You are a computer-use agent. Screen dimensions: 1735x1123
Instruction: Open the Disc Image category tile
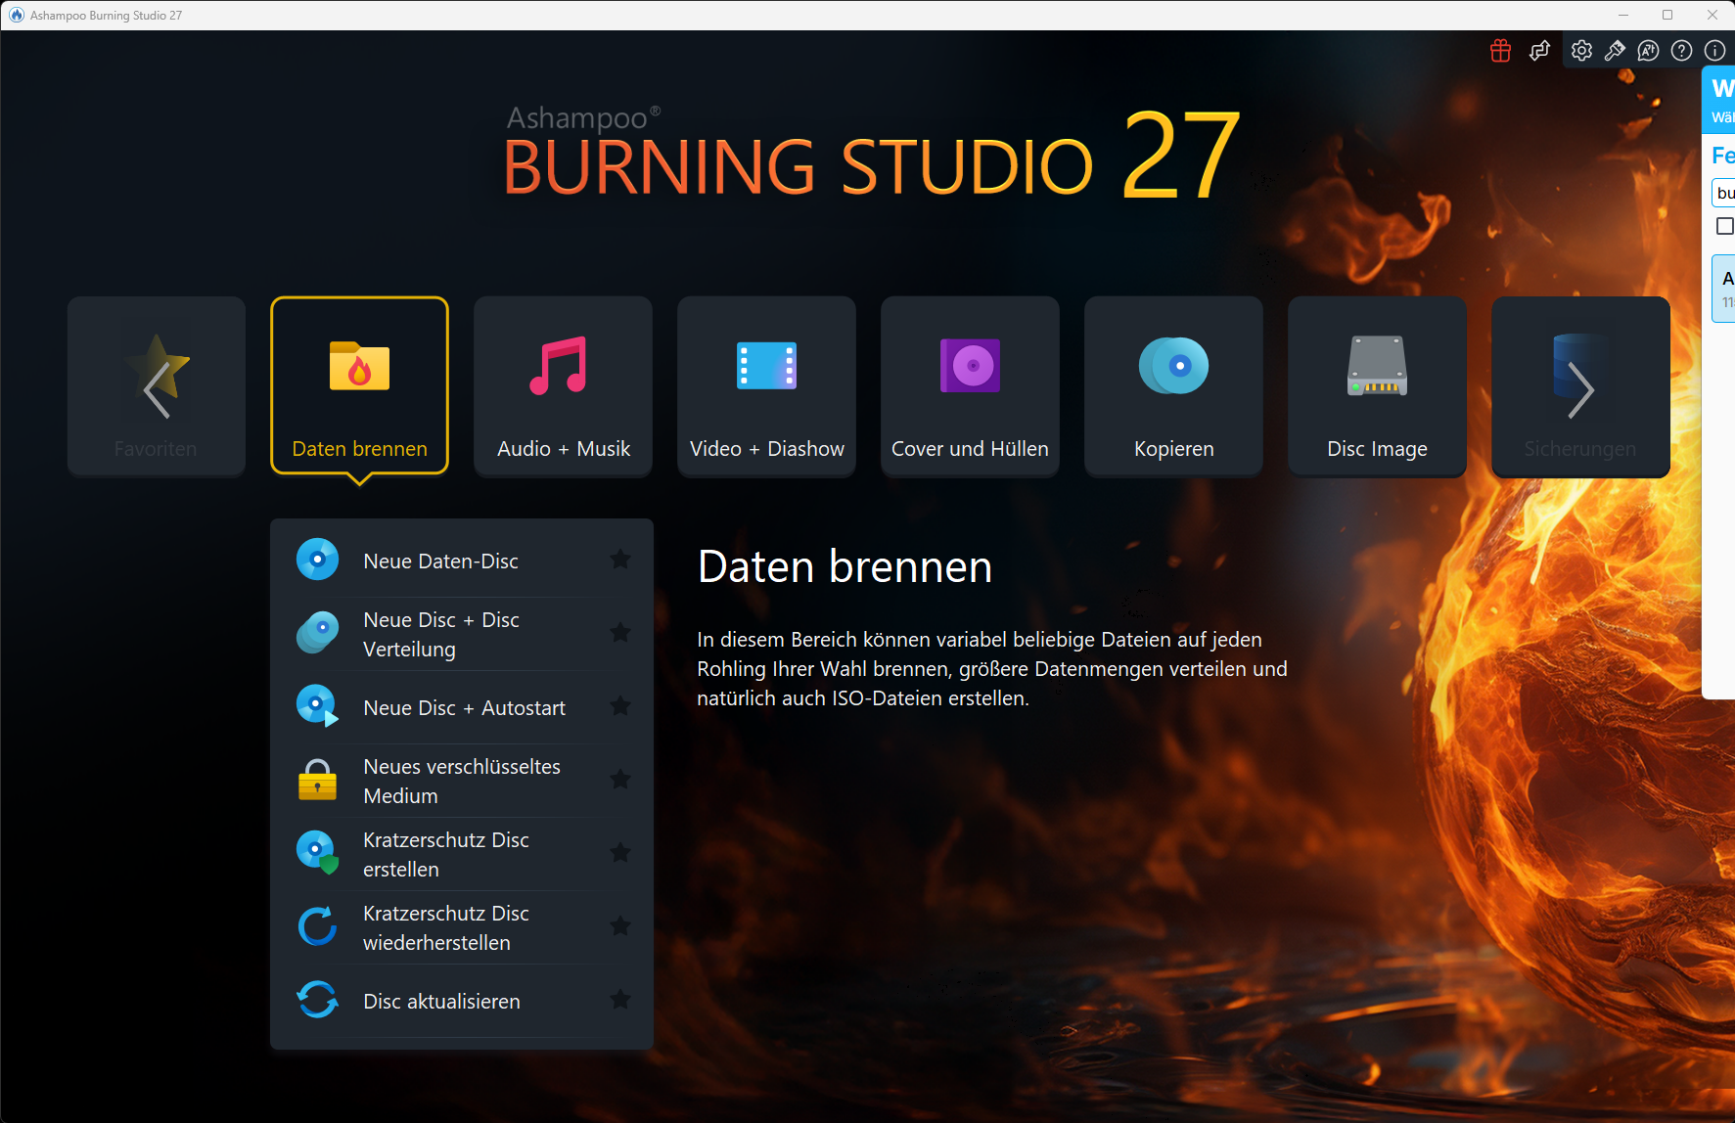[1377, 385]
